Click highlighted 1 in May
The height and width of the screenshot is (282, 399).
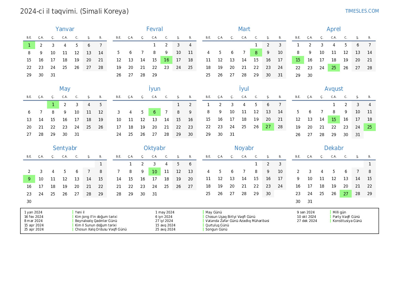pyautogui.click(x=53, y=104)
